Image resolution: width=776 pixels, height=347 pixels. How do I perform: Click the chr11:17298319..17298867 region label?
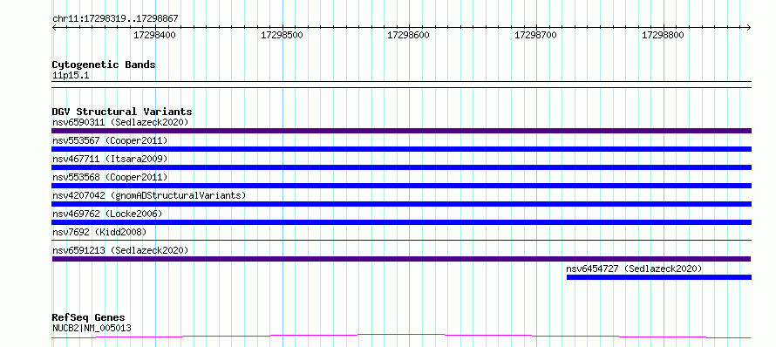pos(115,19)
